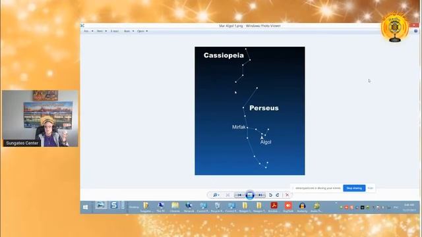Expand the Open menu dropdown
422x237 pixels.
click(142, 31)
